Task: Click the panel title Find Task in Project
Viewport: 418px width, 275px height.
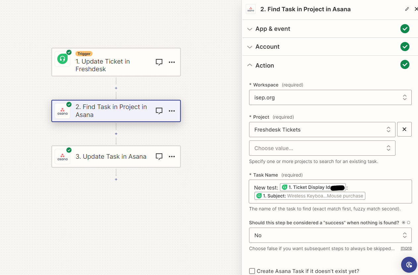Action: pyautogui.click(x=305, y=9)
